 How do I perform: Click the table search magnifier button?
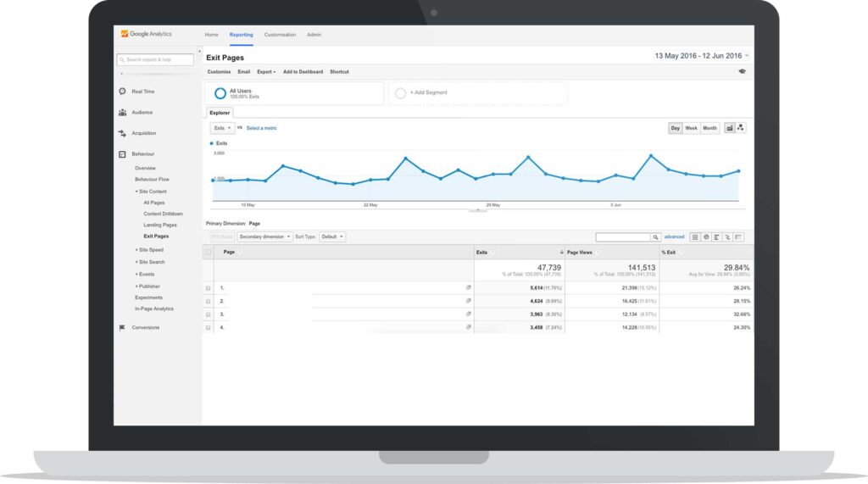655,237
